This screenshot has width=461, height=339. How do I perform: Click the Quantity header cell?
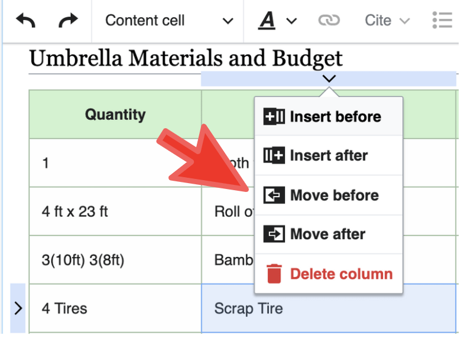pos(115,115)
